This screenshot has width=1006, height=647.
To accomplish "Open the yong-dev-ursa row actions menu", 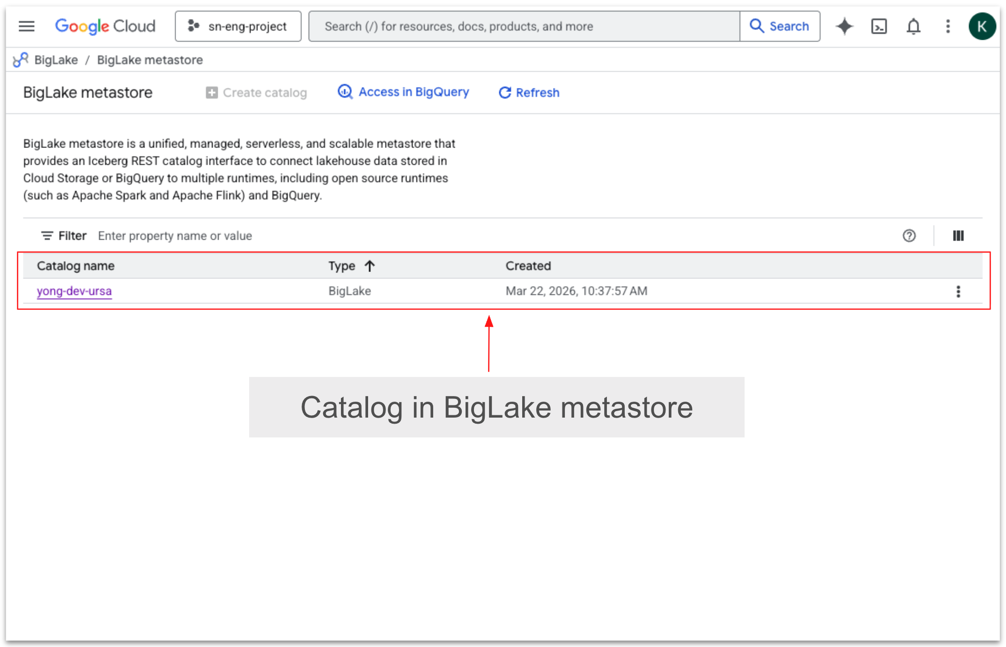I will pos(958,291).
